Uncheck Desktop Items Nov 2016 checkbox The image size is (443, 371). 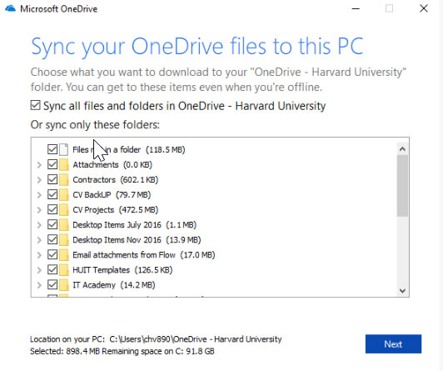point(52,239)
